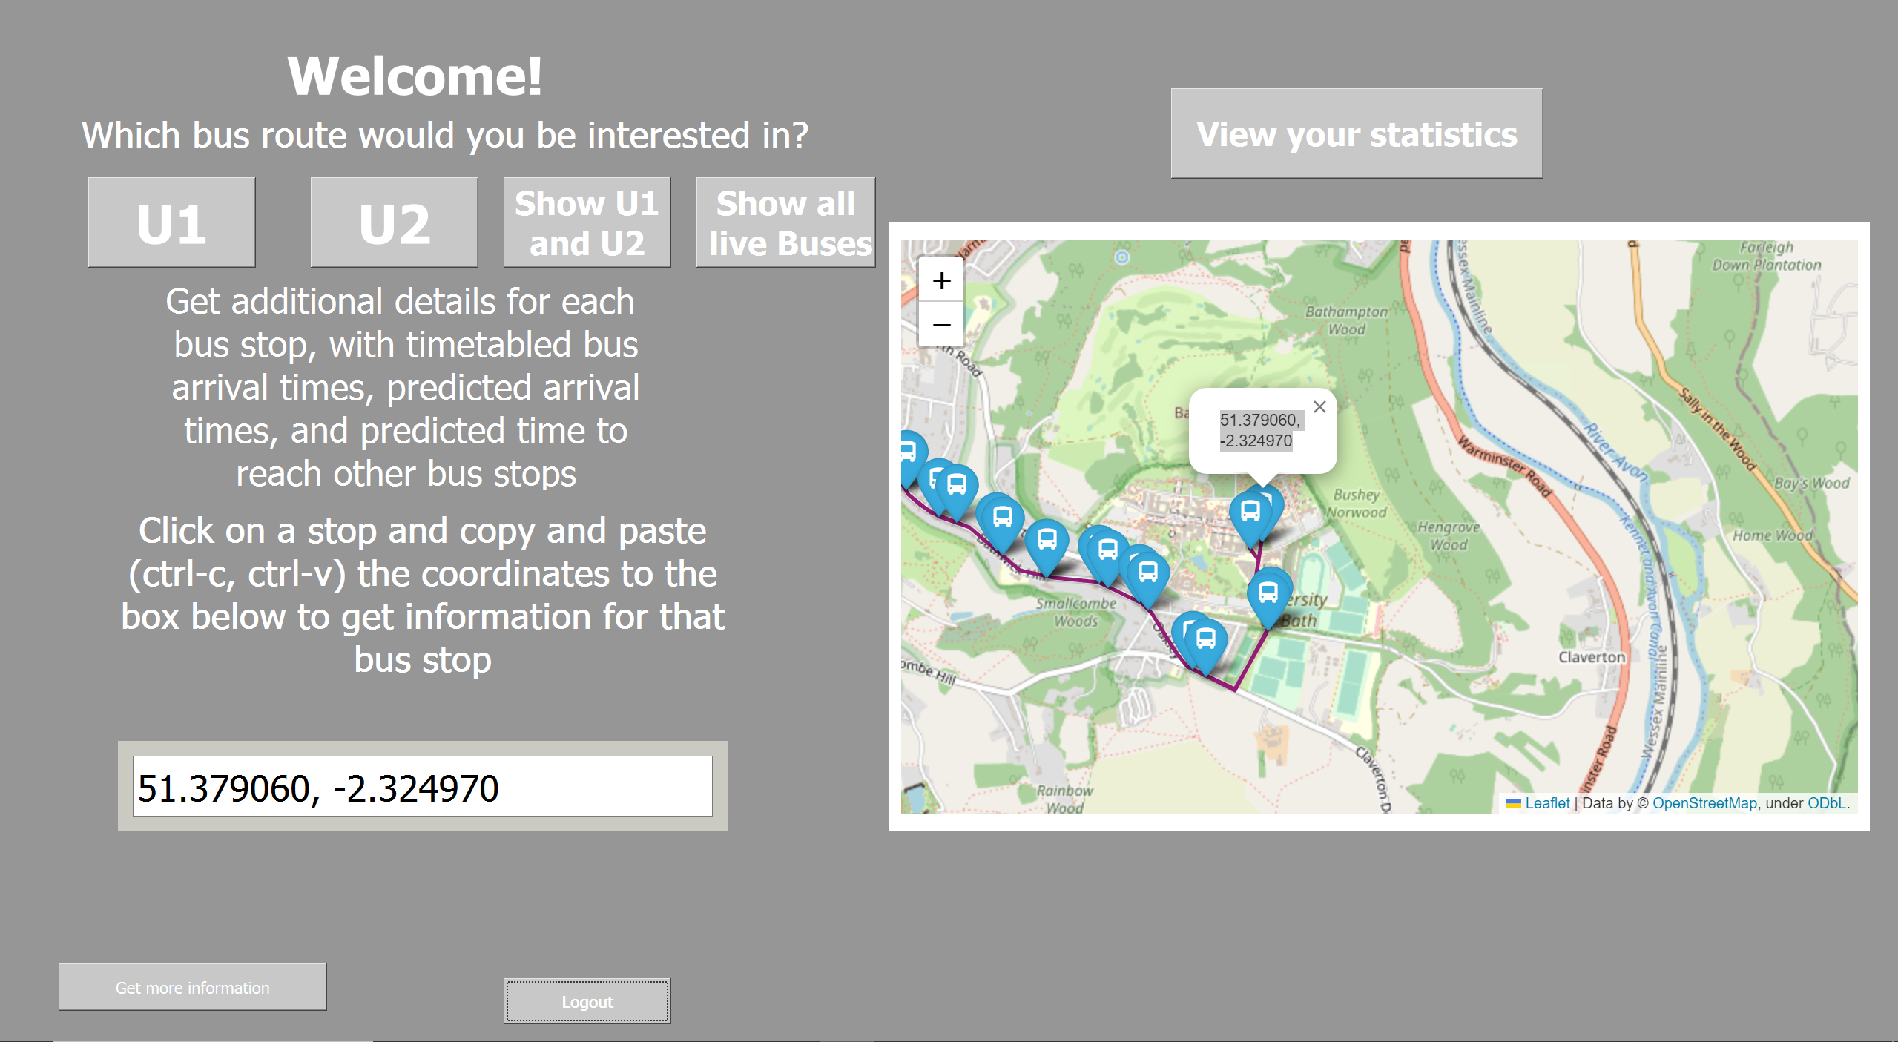Close the coordinates popup on map
Screen dimensions: 1898x1042
[x=1319, y=406]
